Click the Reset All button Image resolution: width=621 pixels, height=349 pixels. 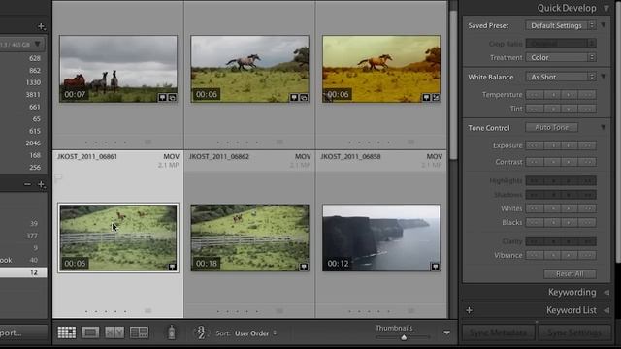[x=570, y=273]
